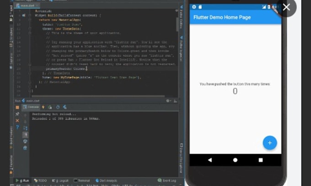
Task: Click the override gutter icon next to build method
Action: pyautogui.click(x=24, y=15)
